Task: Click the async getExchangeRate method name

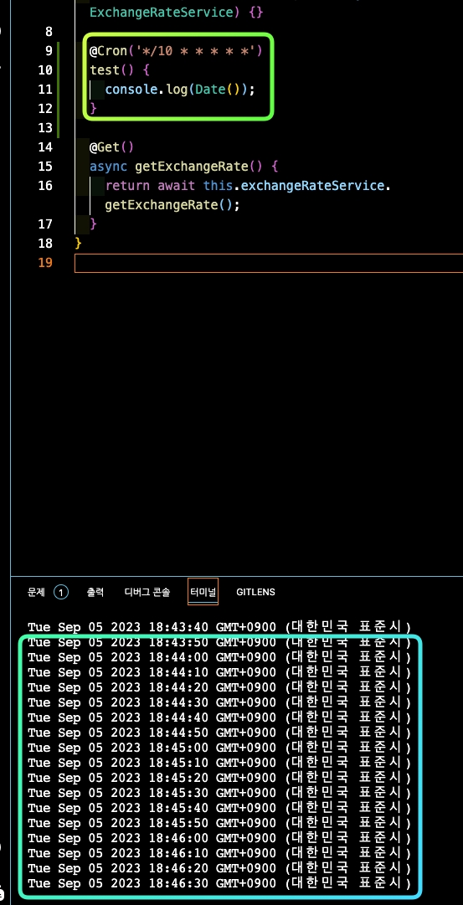Action: [x=191, y=167]
